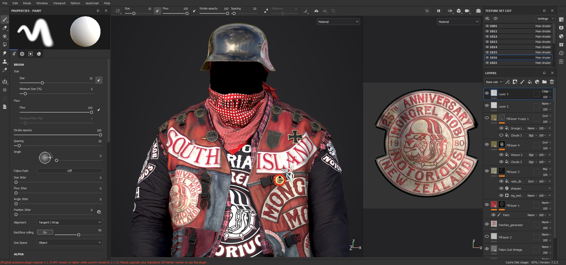Hide the Patches_generator layer
The image size is (566, 265).
(x=487, y=224)
